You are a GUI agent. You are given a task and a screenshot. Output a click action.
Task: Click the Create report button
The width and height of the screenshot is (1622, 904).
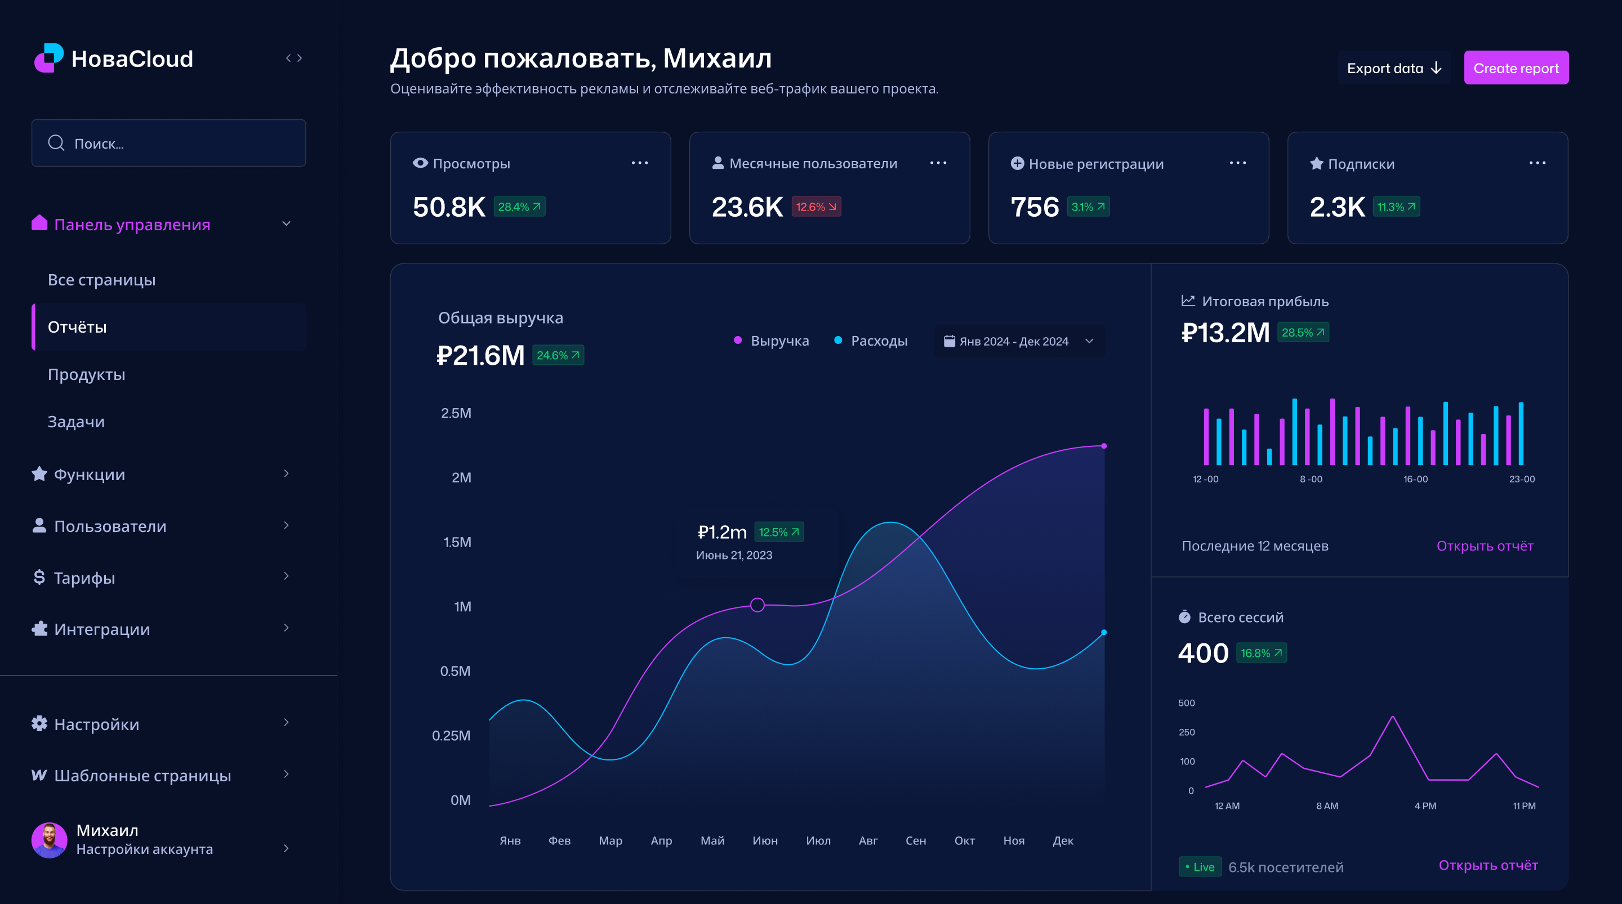(1516, 68)
